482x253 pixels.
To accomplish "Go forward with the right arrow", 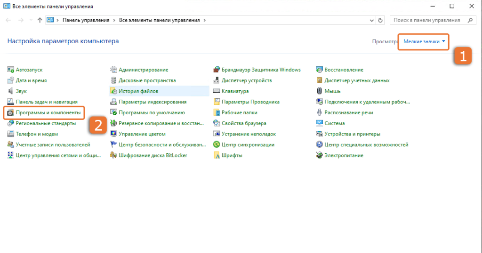I will pyautogui.click(x=21, y=20).
